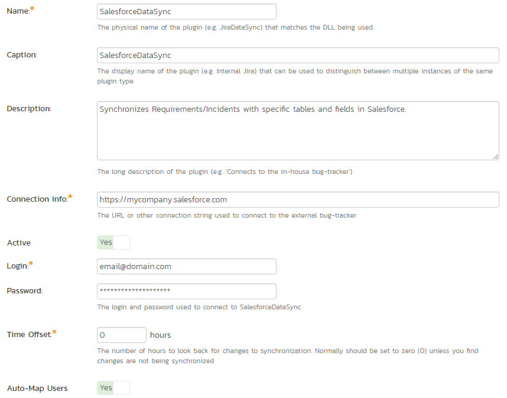Click the Connection Info URL field

click(298, 200)
